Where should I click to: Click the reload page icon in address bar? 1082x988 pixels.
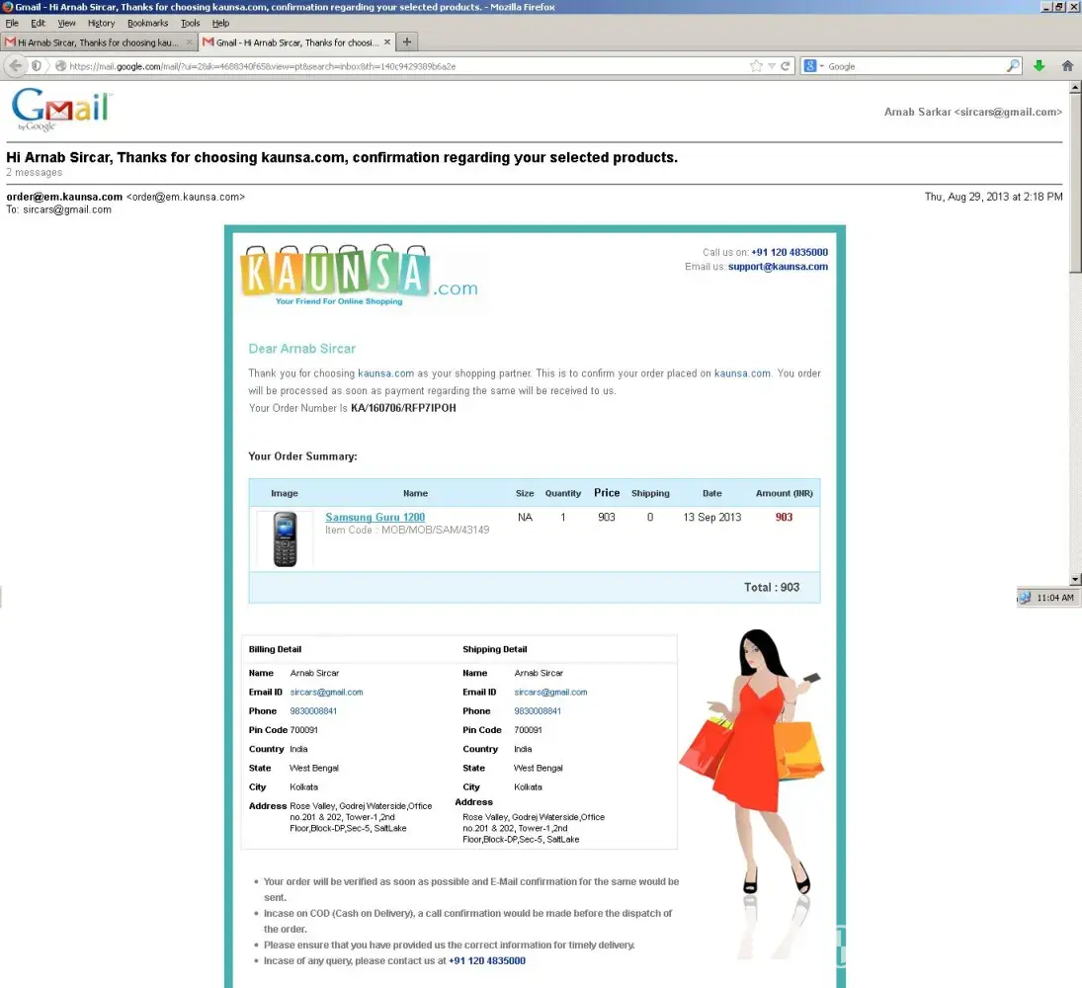[x=786, y=66]
